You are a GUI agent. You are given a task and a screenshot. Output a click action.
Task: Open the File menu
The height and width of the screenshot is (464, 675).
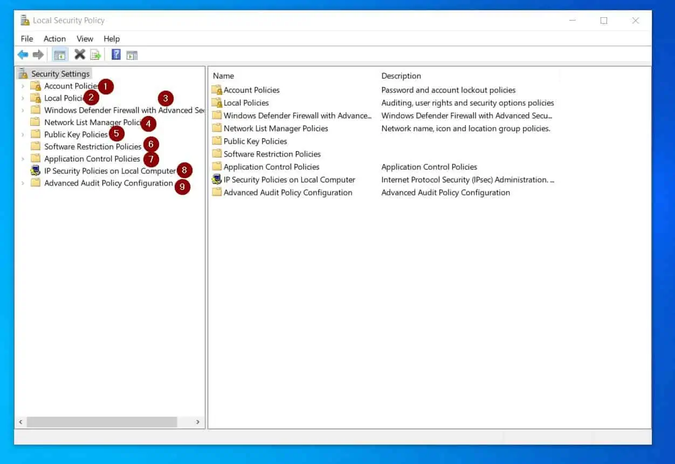point(27,39)
